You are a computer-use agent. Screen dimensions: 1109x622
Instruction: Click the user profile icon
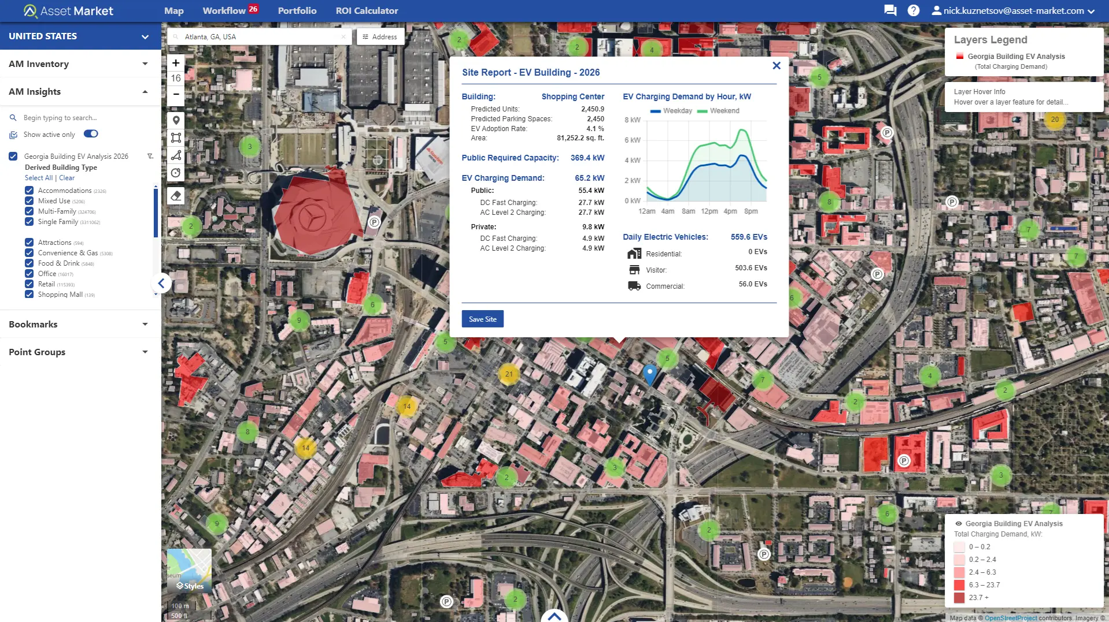coord(936,10)
